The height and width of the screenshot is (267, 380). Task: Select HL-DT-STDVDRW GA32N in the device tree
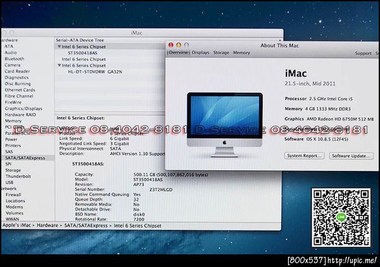[x=95, y=71]
